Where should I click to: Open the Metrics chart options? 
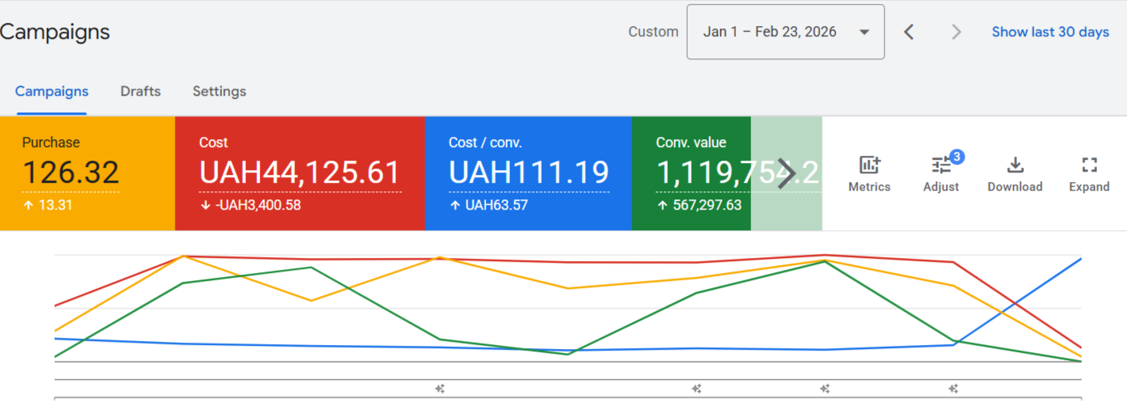[869, 173]
